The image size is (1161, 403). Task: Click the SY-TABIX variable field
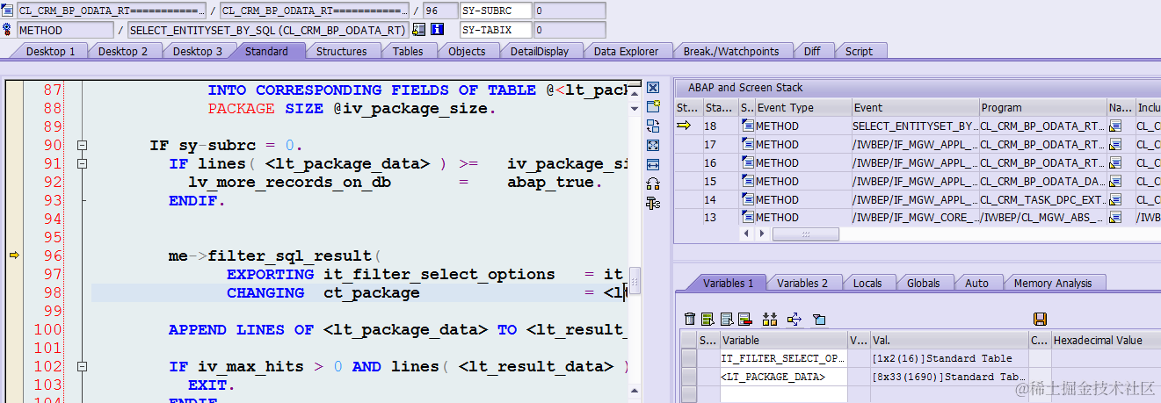496,29
